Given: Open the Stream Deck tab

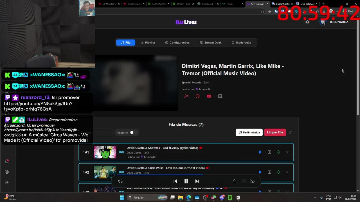Looking at the screenshot, I should 211,43.
